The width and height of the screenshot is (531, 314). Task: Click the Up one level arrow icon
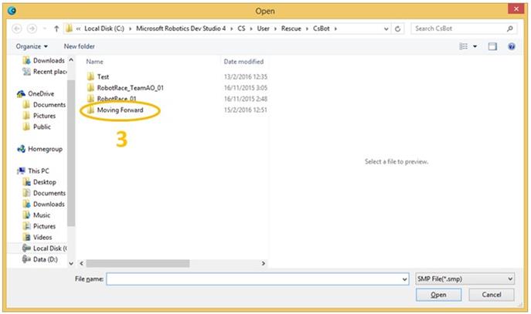pyautogui.click(x=56, y=29)
